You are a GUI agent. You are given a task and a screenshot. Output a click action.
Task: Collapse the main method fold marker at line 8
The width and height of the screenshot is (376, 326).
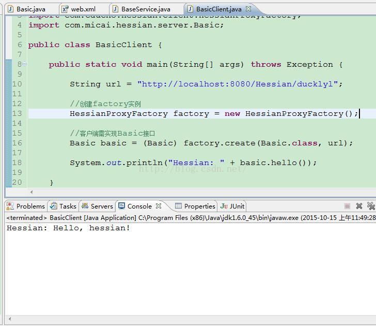[24, 64]
